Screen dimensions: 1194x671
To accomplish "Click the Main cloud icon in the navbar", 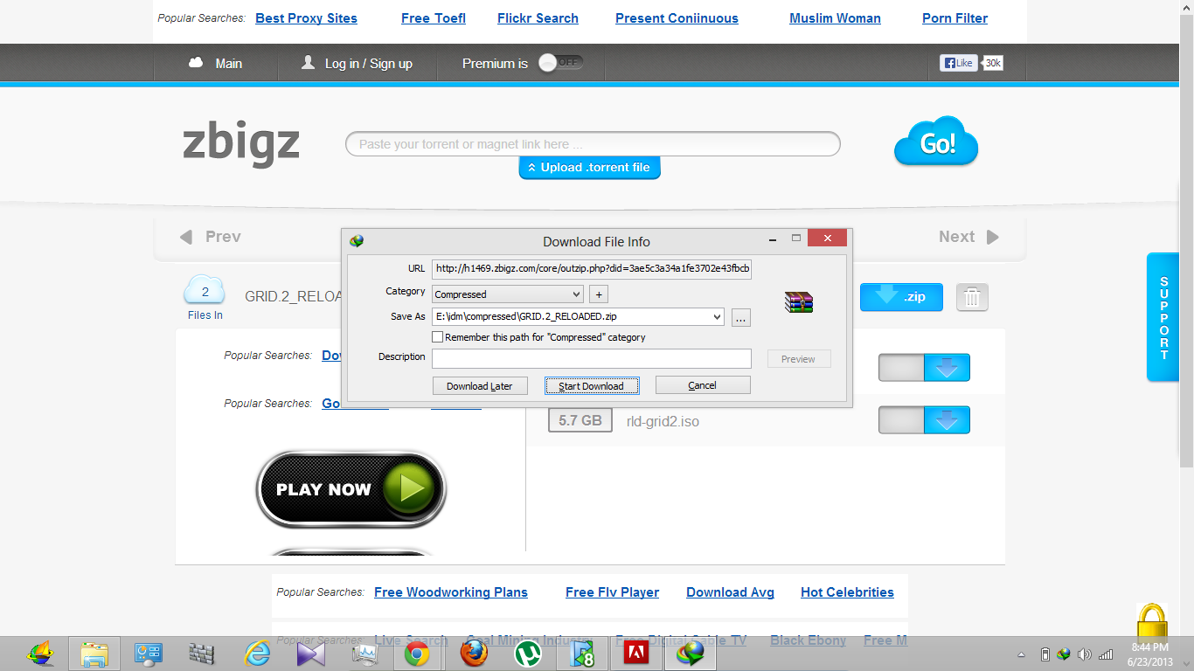I will (x=196, y=63).
